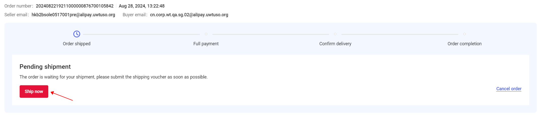Image resolution: width=538 pixels, height=115 pixels.
Task: Click the seller email address
Action: tap(73, 15)
